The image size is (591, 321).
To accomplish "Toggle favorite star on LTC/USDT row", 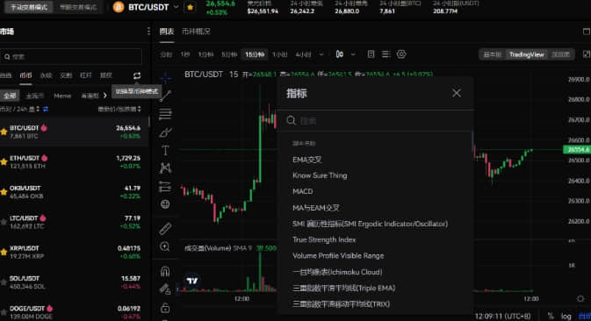I will pyautogui.click(x=4, y=222).
